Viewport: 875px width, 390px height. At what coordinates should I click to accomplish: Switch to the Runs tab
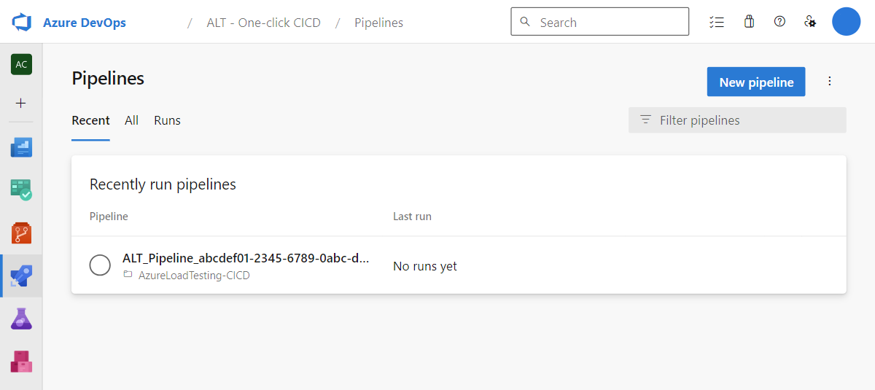[x=167, y=120]
